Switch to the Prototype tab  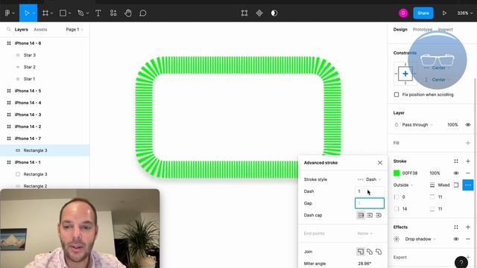tap(423, 30)
